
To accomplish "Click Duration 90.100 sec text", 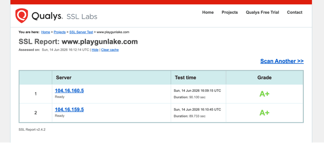I will (189, 97).
